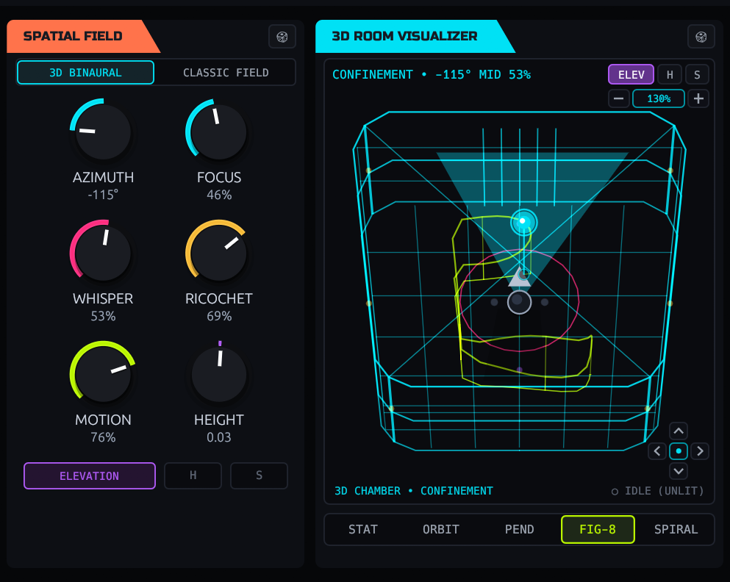Select the STAT motion tab
The width and height of the screenshot is (730, 582).
(x=363, y=529)
